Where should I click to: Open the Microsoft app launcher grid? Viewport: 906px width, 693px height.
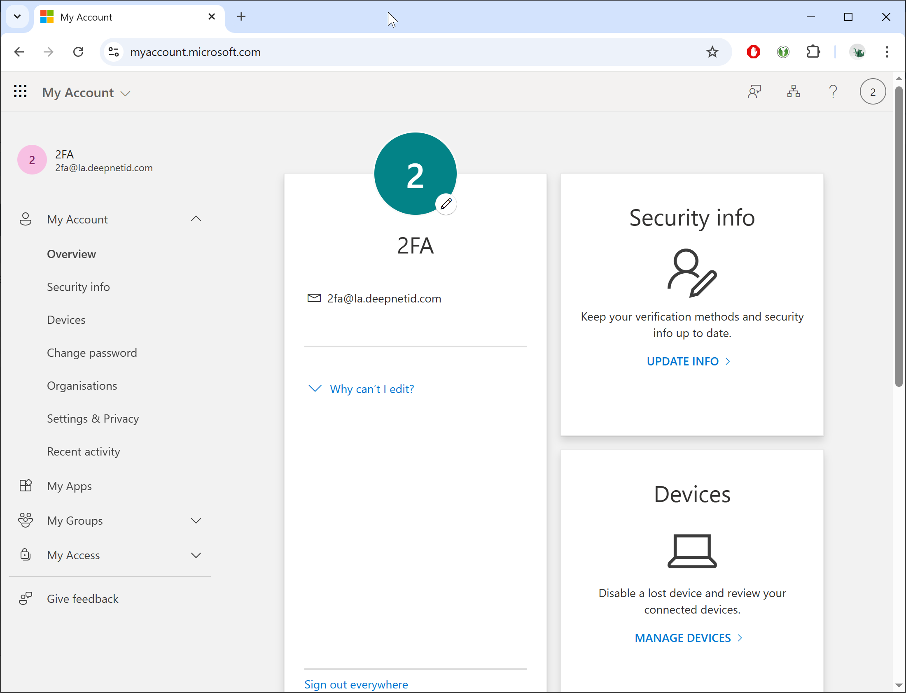20,92
